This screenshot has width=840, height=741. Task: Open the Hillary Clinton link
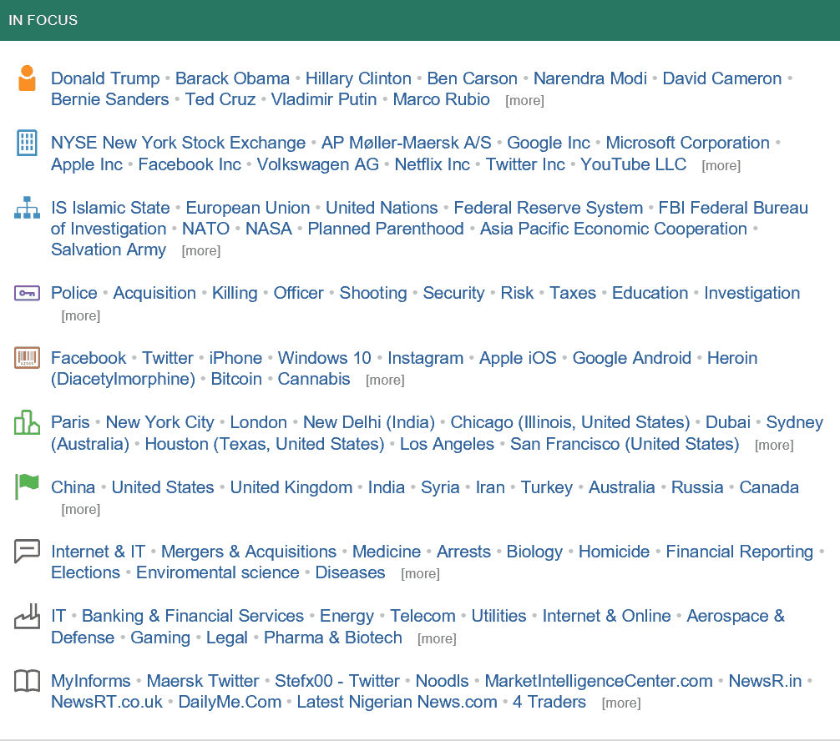(358, 78)
